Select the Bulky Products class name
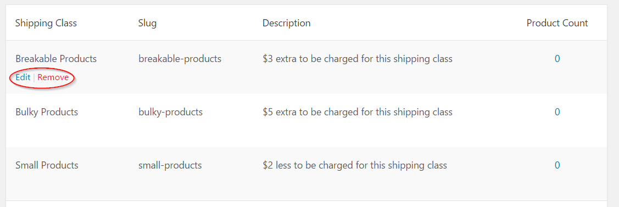The width and height of the screenshot is (619, 207). (47, 112)
